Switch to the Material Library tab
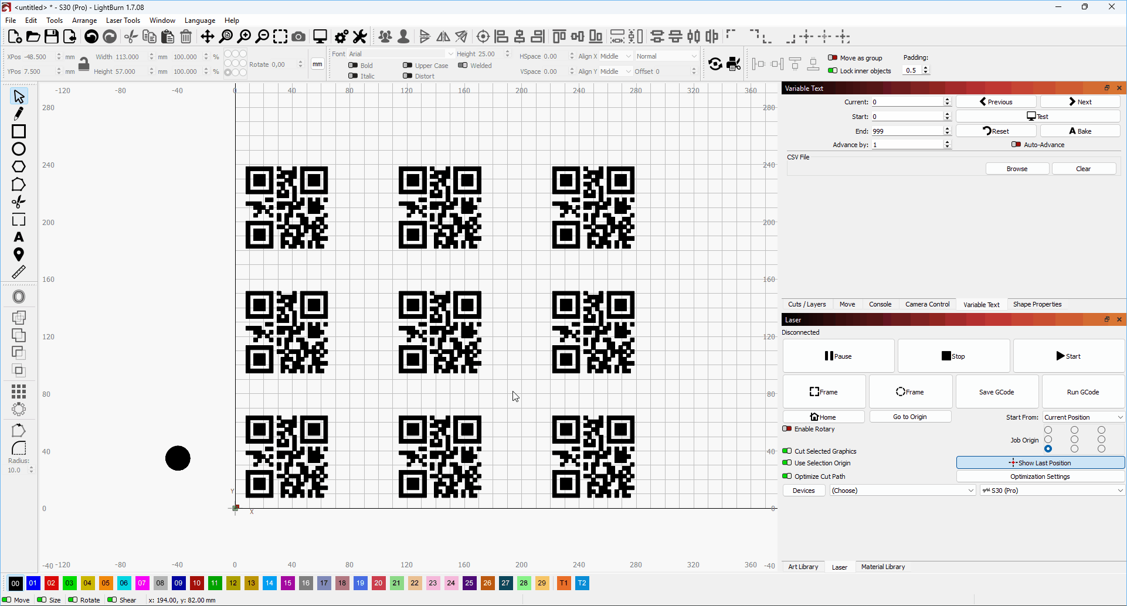Screen dimensions: 1127x606 883,567
